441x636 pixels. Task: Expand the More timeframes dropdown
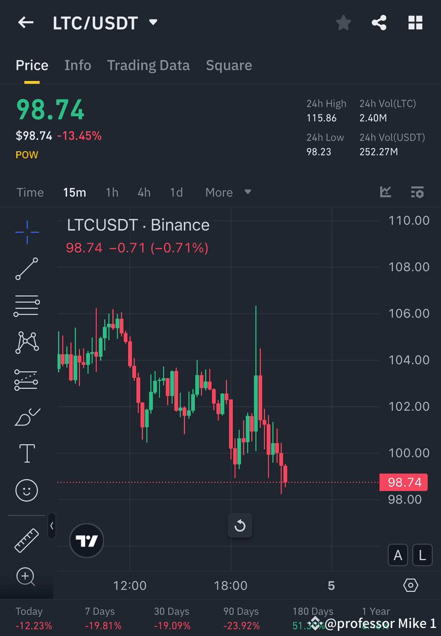[x=228, y=192]
